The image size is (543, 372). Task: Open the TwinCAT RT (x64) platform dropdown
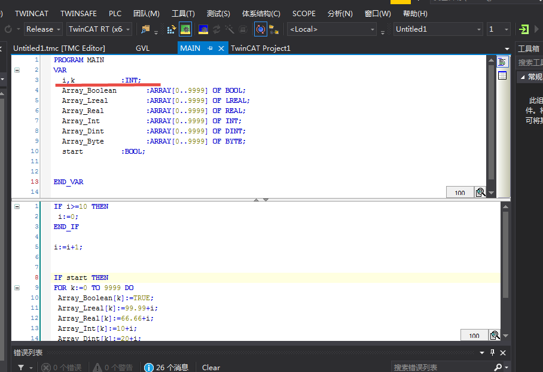pyautogui.click(x=126, y=29)
